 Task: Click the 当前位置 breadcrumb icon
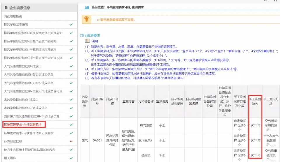click(87, 7)
